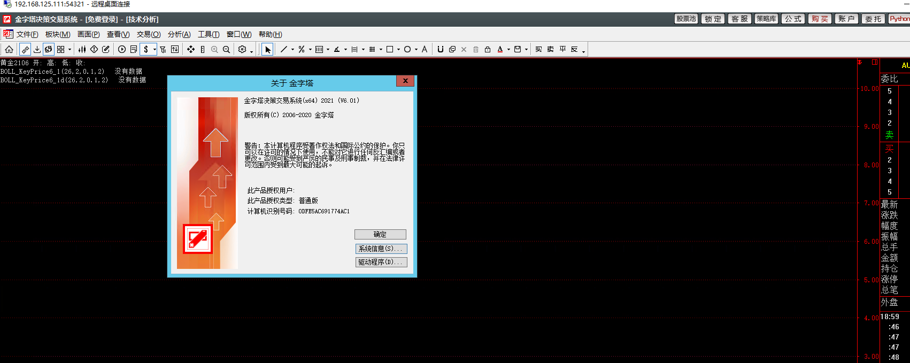This screenshot has width=910, height=363.
Task: Expand the line tool dropdown arrow
Action: [292, 50]
